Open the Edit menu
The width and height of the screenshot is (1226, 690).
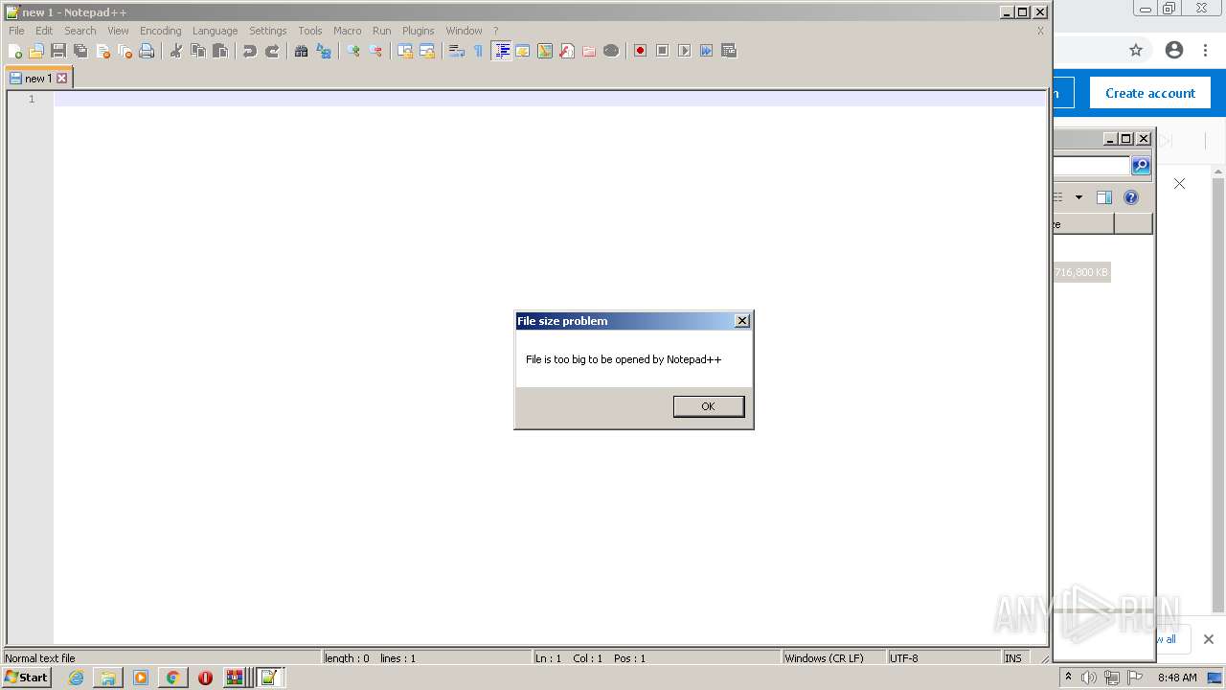tap(44, 31)
